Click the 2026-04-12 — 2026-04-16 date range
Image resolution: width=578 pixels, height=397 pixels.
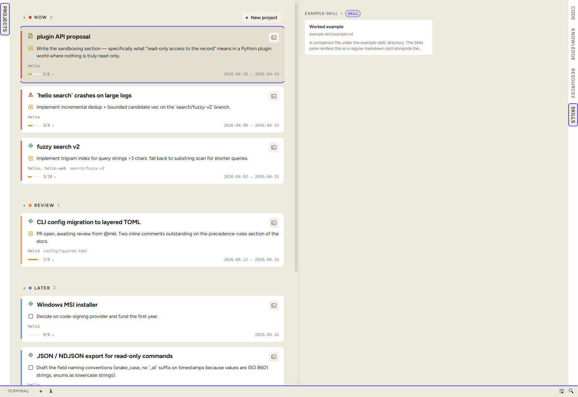coord(251,260)
